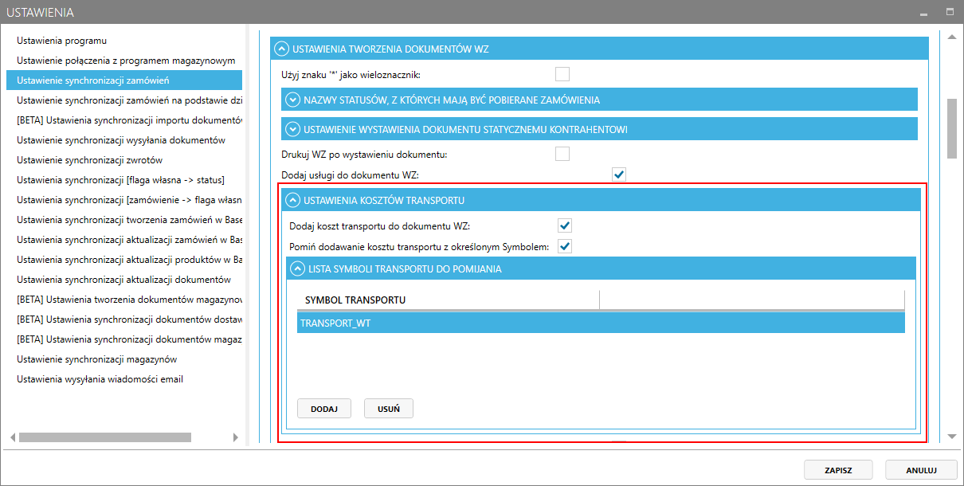964x486 pixels.
Task: Disable Pomiń dodawanie kosztu transportu checkbox
Action: click(x=565, y=246)
